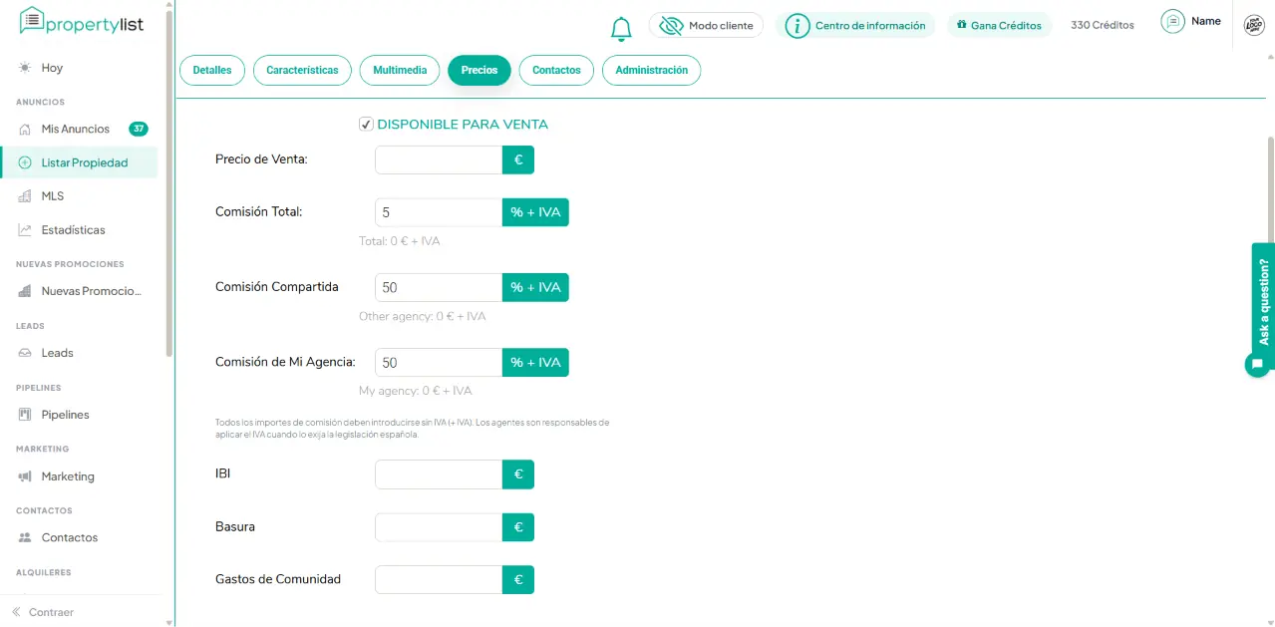Viewport: 1275px width, 627px height.
Task: Click the Leads inbox icon
Action: coord(25,353)
